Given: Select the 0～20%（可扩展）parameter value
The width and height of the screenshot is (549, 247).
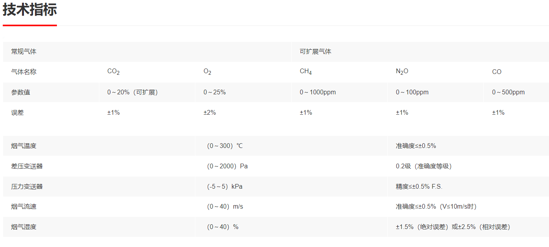Looking at the screenshot, I should pos(133,92).
